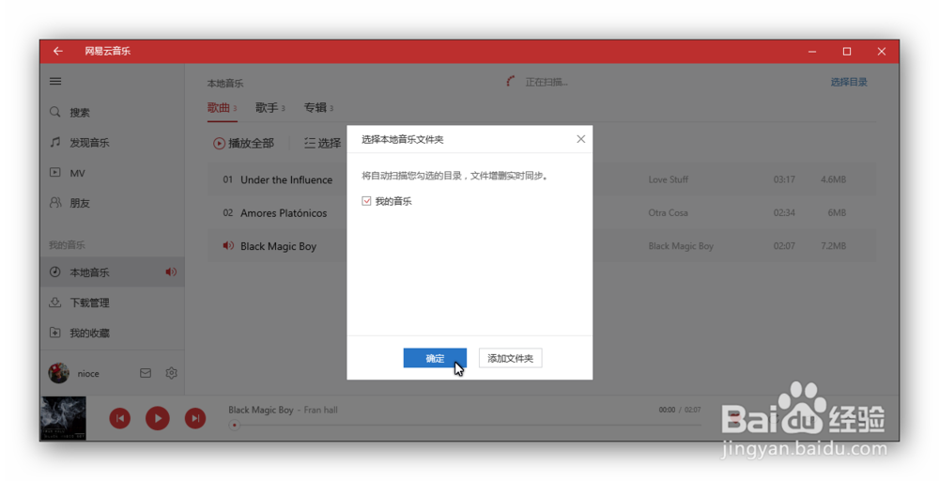Screen dimensions: 939x481
Task: Switch to the 歌曲 tab
Action: click(223, 108)
